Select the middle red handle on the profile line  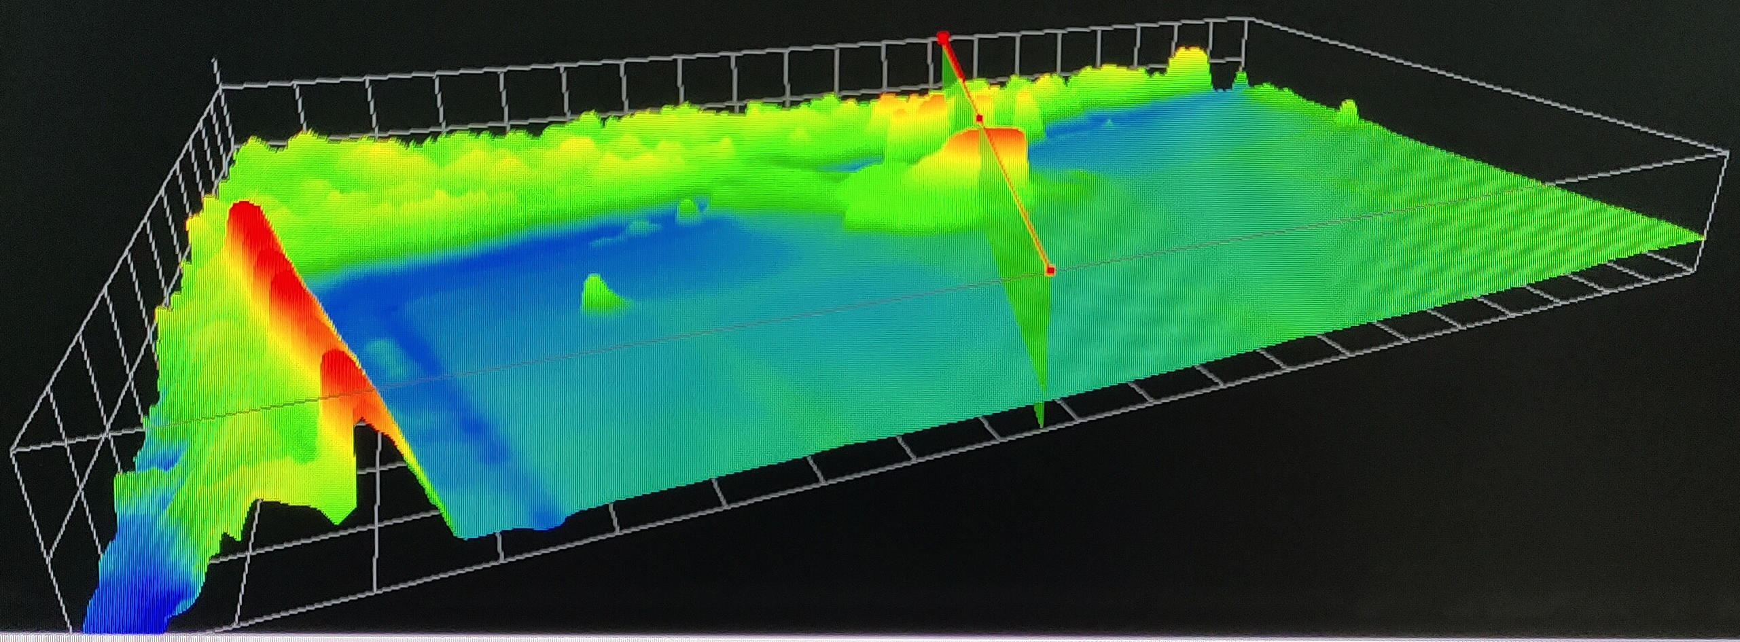(980, 118)
